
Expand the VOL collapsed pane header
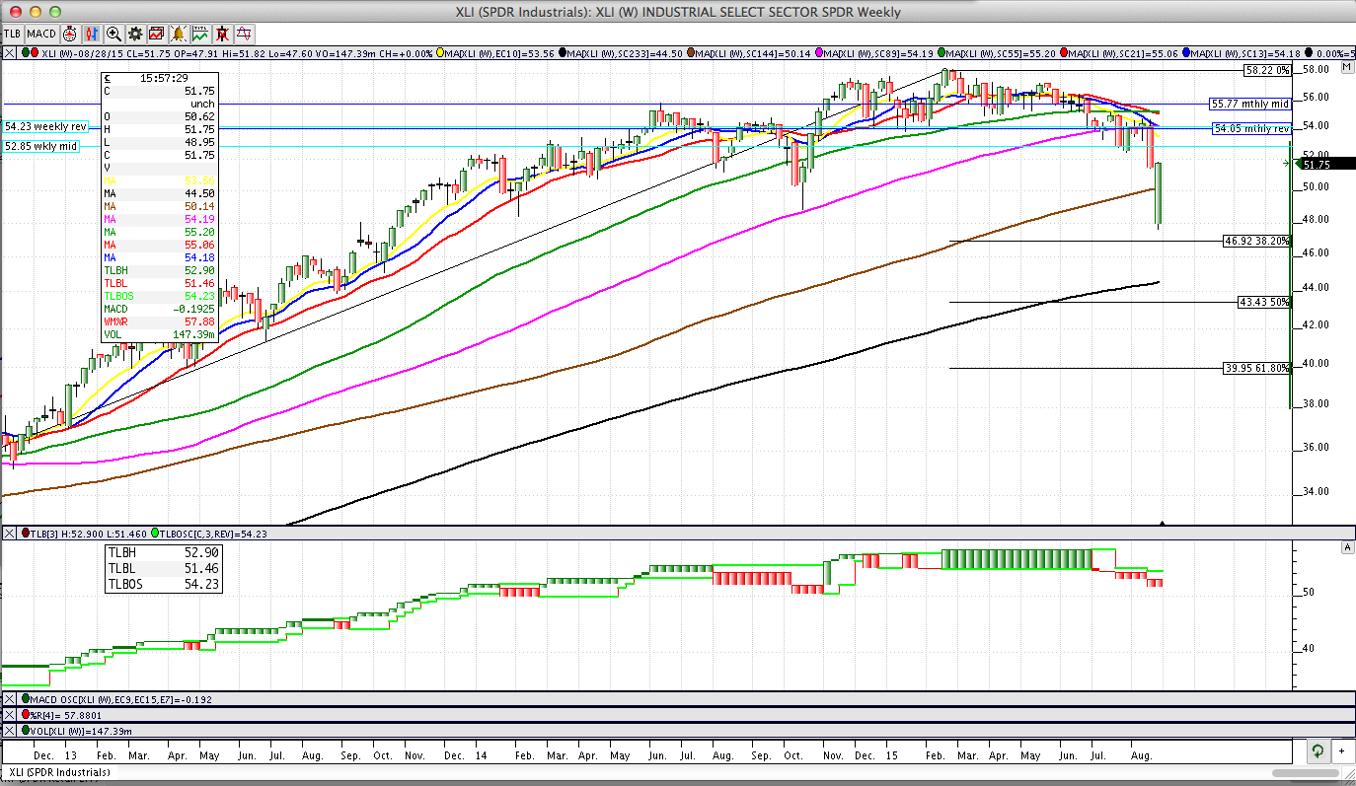pyautogui.click(x=677, y=731)
